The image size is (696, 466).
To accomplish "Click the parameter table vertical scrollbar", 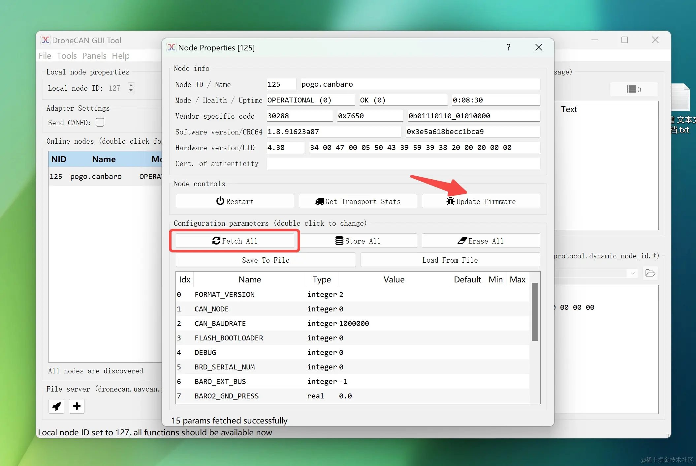I will pos(535,312).
